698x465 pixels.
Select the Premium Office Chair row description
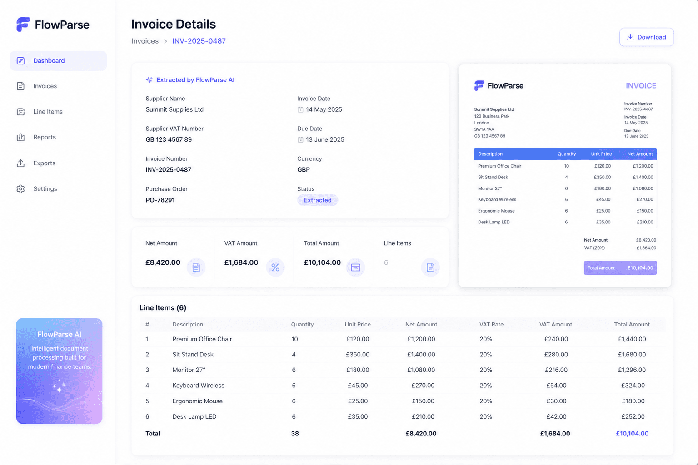click(202, 339)
